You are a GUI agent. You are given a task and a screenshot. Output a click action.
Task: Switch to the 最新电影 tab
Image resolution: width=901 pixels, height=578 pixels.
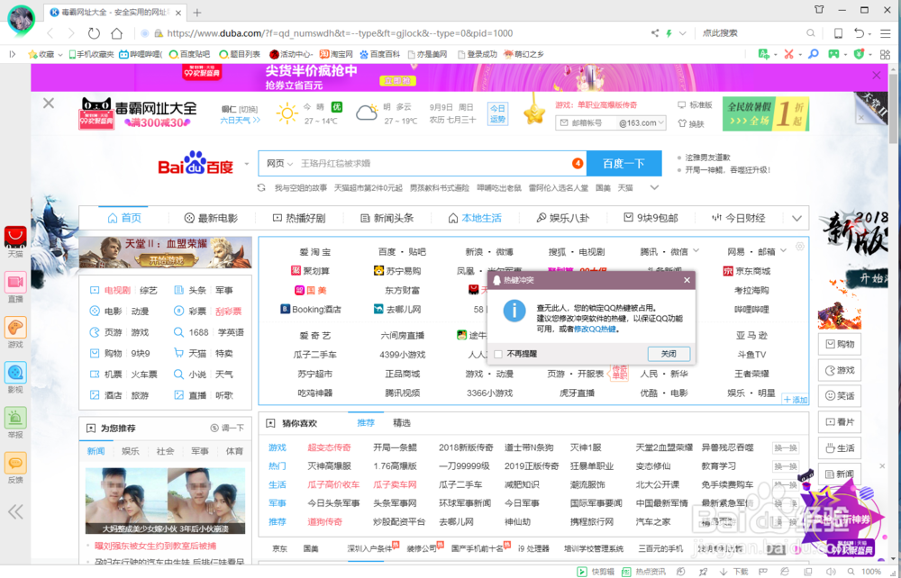point(211,218)
